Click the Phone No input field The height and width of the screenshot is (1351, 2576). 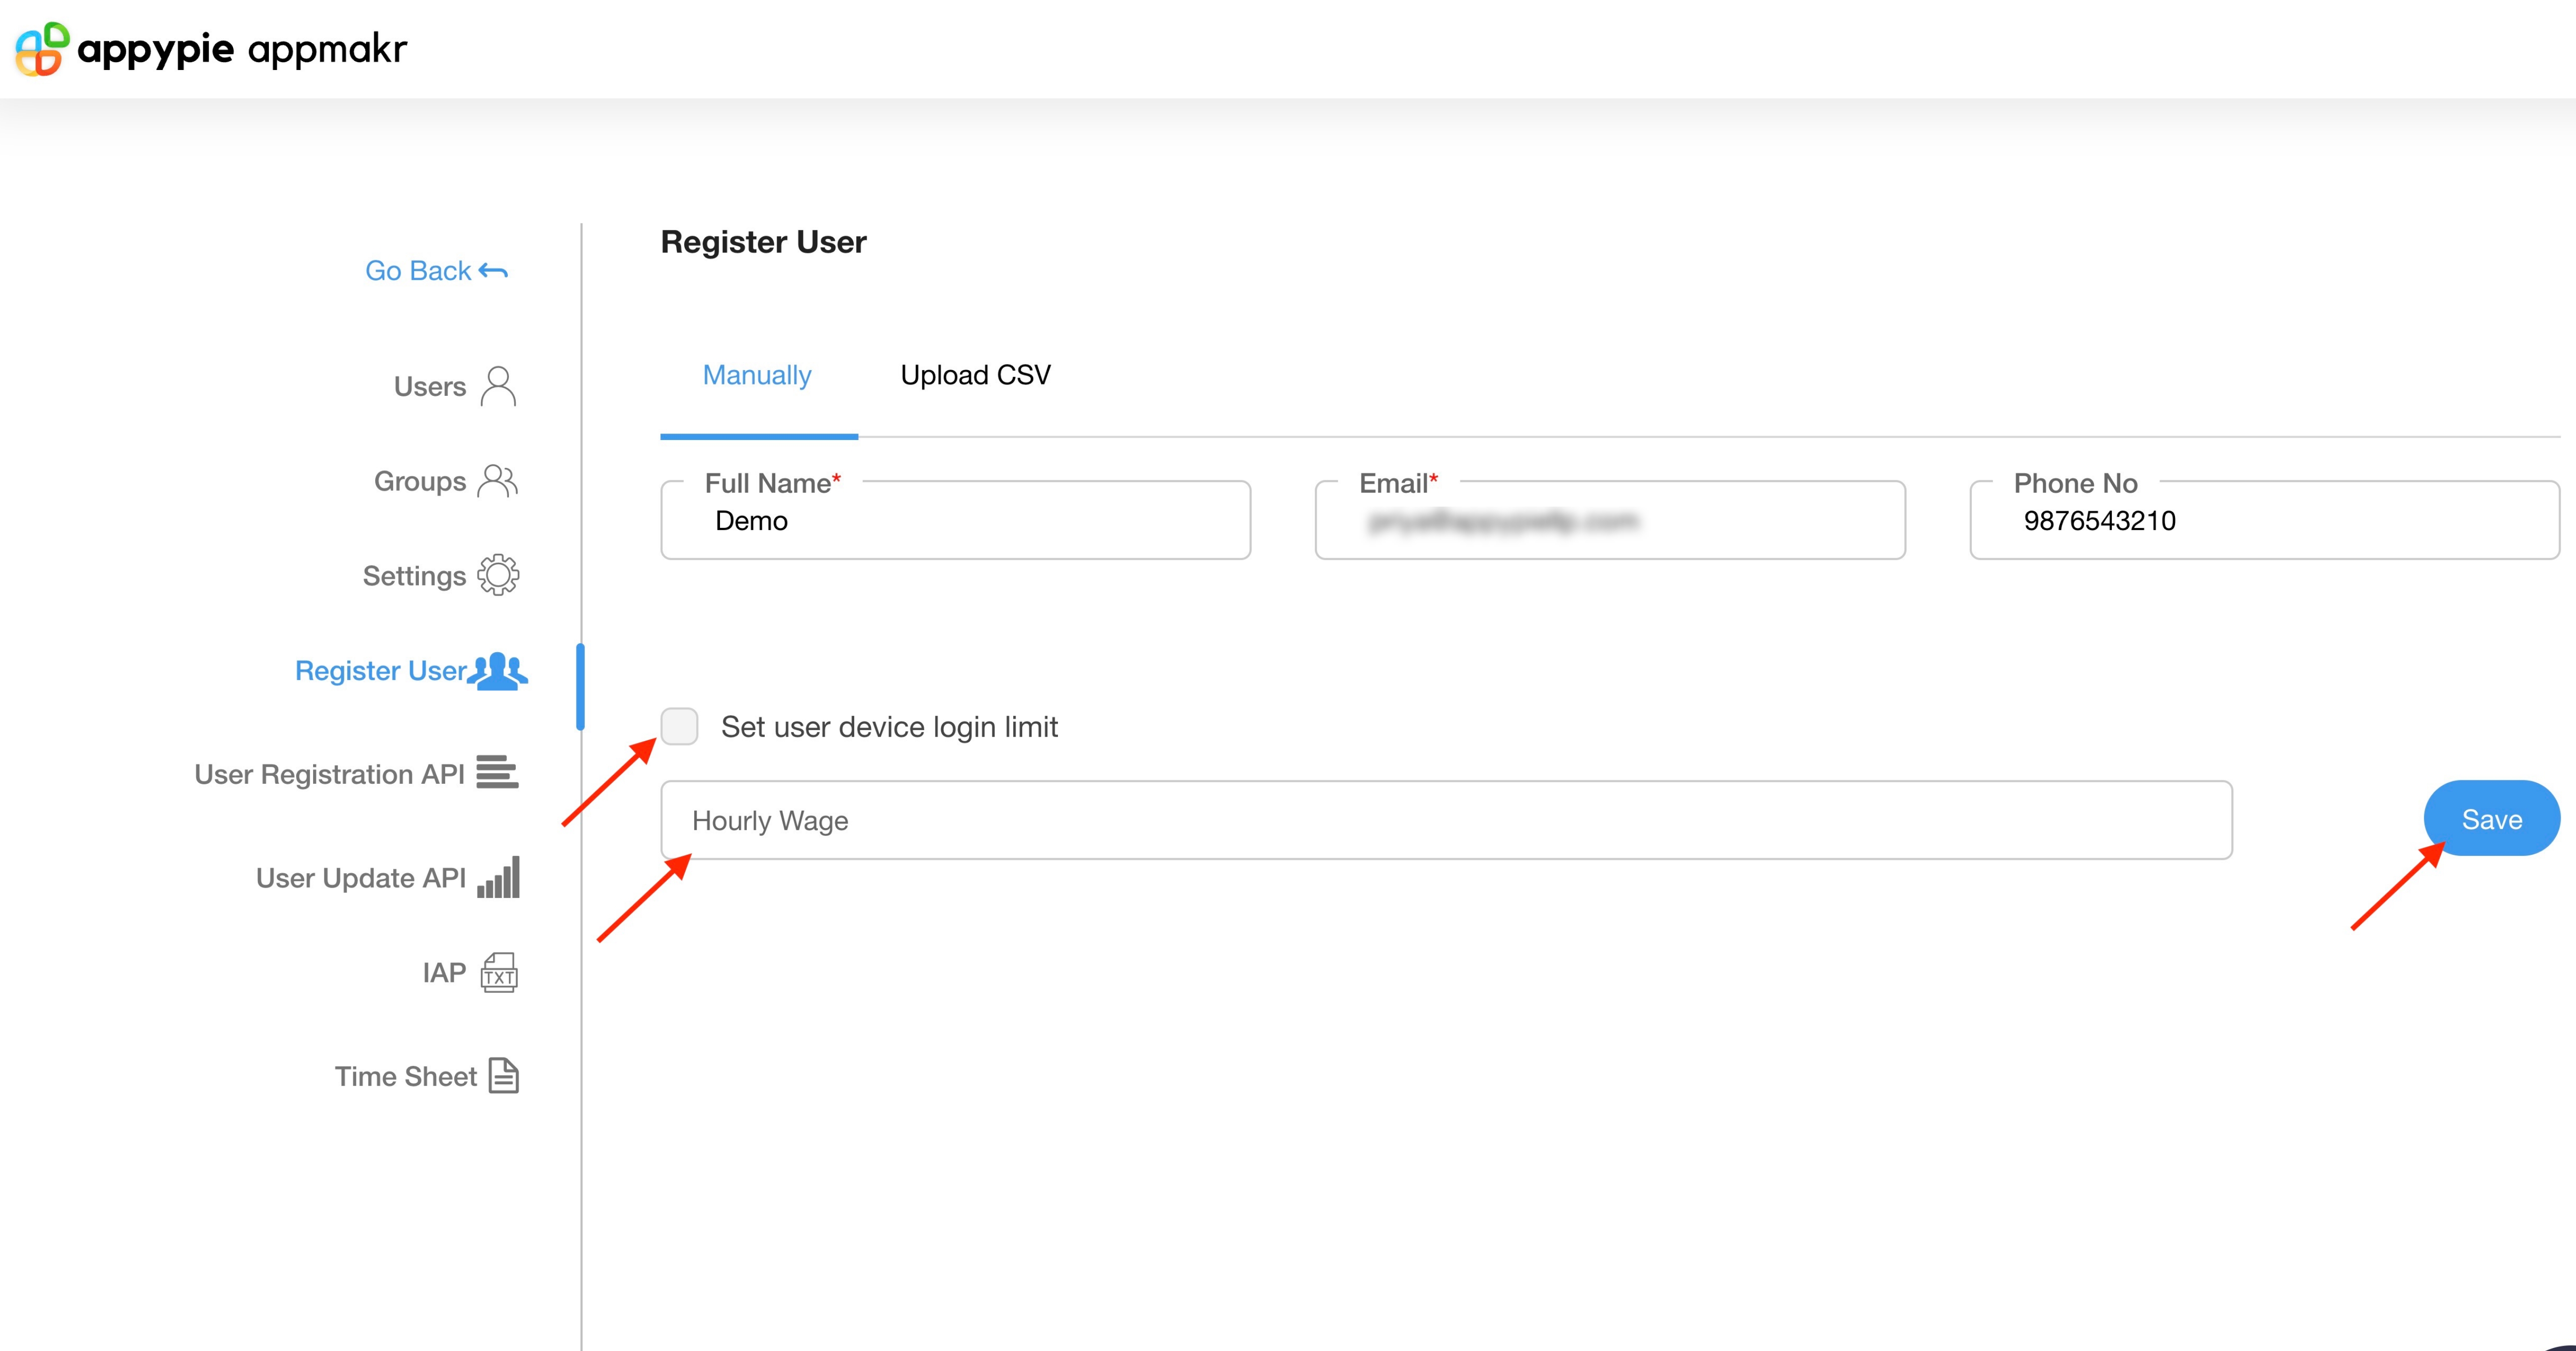point(2264,522)
